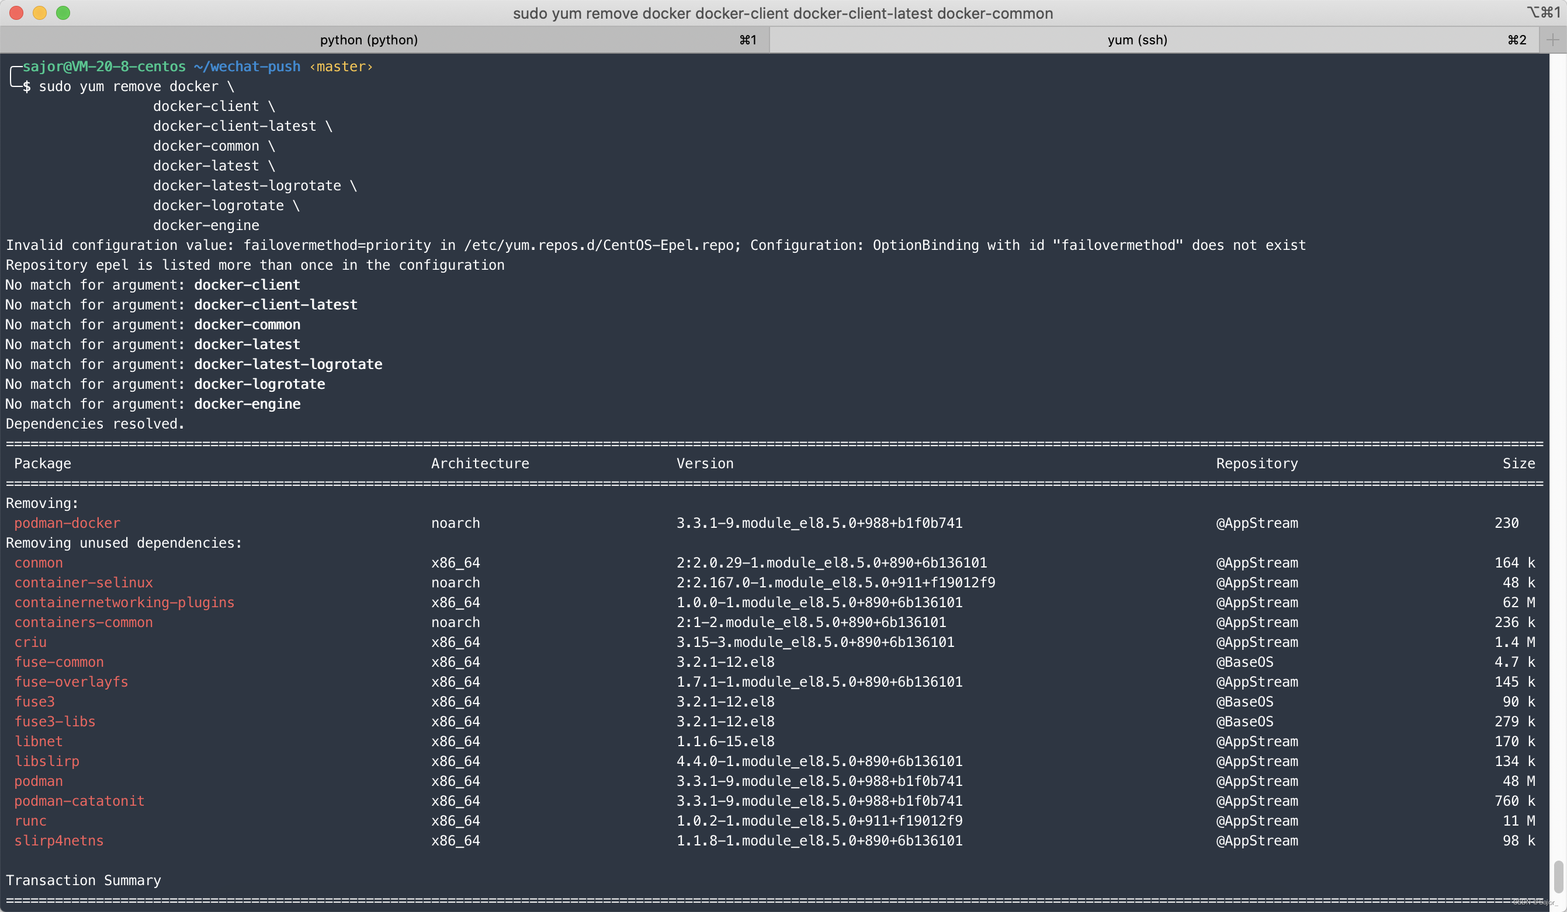Click the fuse-overlayfs package name

tap(71, 681)
